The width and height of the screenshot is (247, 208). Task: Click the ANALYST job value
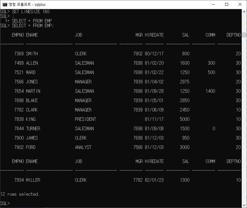point(83,147)
